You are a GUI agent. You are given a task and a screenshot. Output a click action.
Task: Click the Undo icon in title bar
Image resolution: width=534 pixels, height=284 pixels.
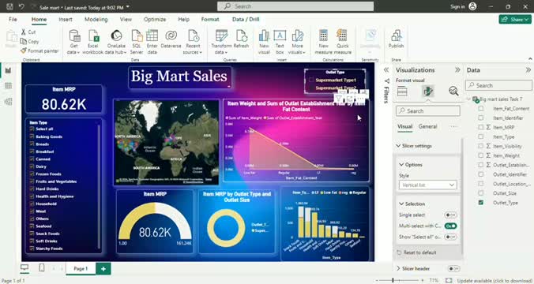point(22,6)
